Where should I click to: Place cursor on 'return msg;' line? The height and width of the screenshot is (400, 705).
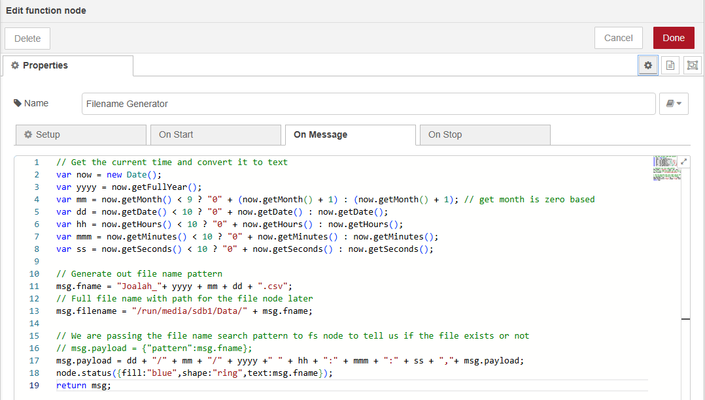coord(84,386)
